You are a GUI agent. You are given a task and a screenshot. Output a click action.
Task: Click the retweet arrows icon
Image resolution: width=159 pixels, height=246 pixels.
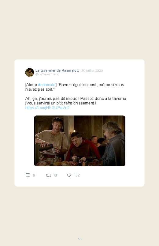click(48, 175)
